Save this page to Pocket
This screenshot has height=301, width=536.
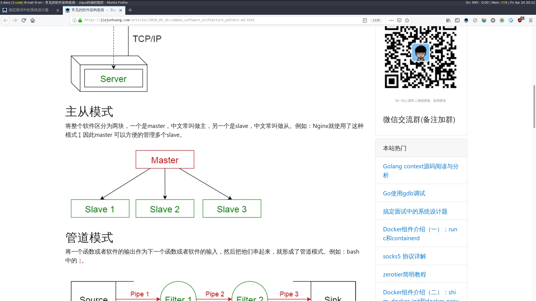point(399,20)
